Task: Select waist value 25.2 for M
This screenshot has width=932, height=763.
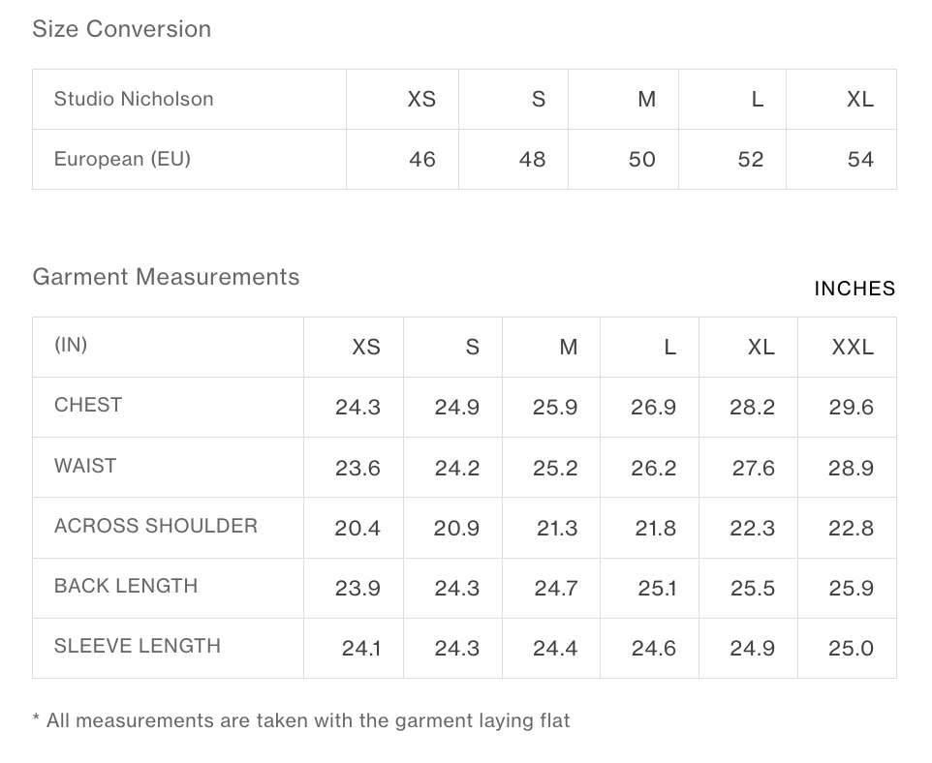Action: point(555,469)
